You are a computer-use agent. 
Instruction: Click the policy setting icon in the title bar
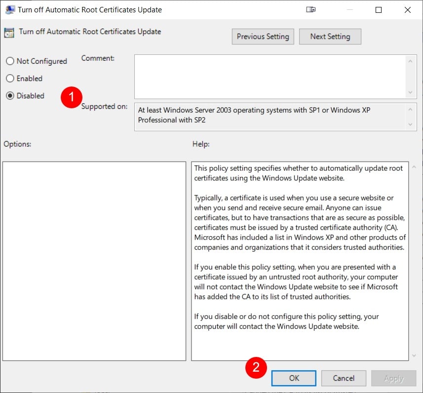(9, 9)
